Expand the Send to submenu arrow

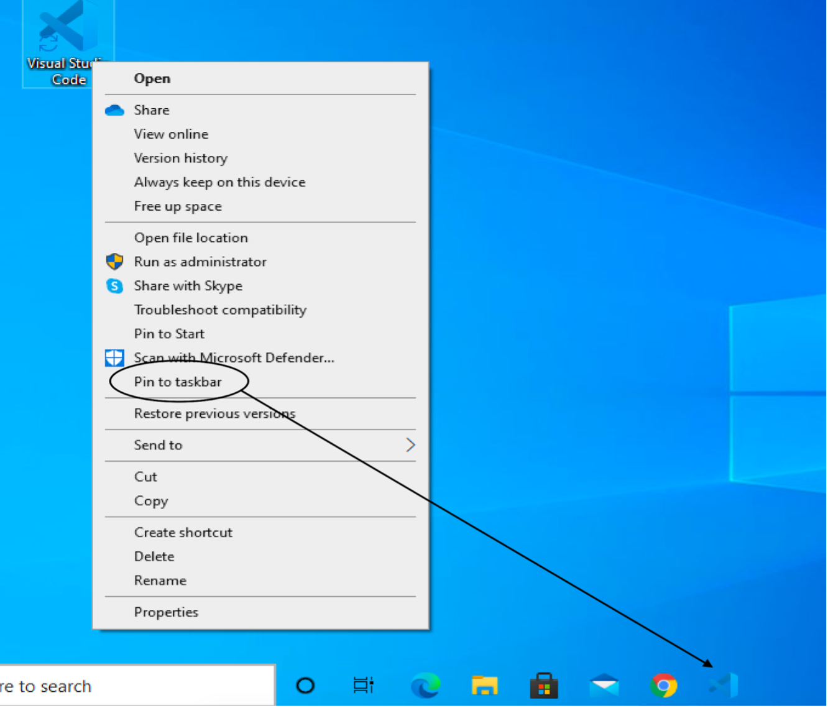pyautogui.click(x=410, y=445)
